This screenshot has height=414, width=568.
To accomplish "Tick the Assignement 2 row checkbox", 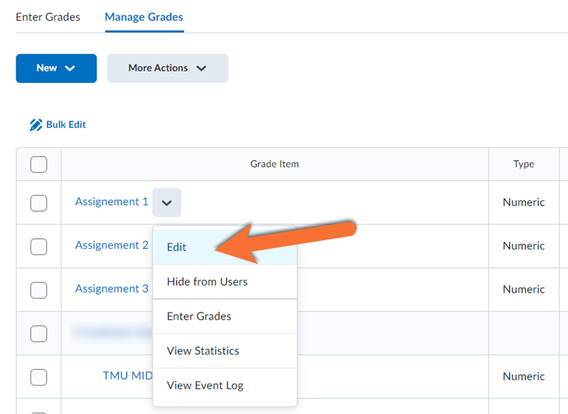I will [x=39, y=246].
